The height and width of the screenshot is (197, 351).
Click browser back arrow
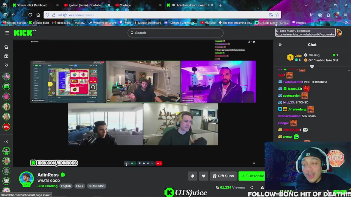(x=14, y=15)
